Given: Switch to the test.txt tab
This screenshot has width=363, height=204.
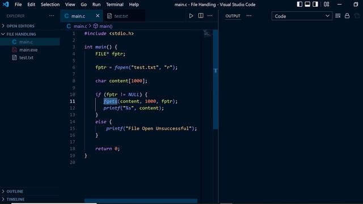Looking at the screenshot, I should tap(124, 16).
